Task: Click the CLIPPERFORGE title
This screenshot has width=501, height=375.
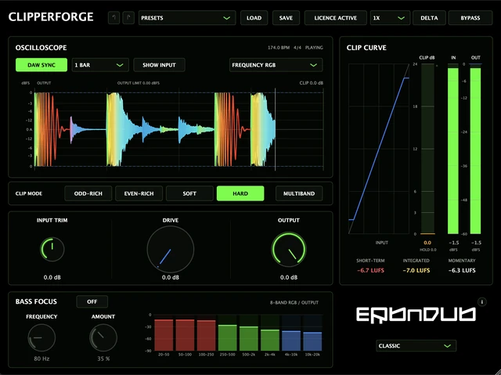Action: point(51,17)
